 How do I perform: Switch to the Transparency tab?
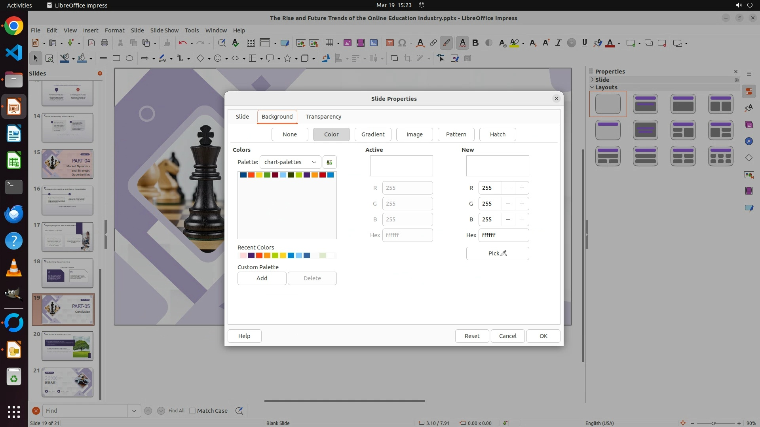point(323,117)
